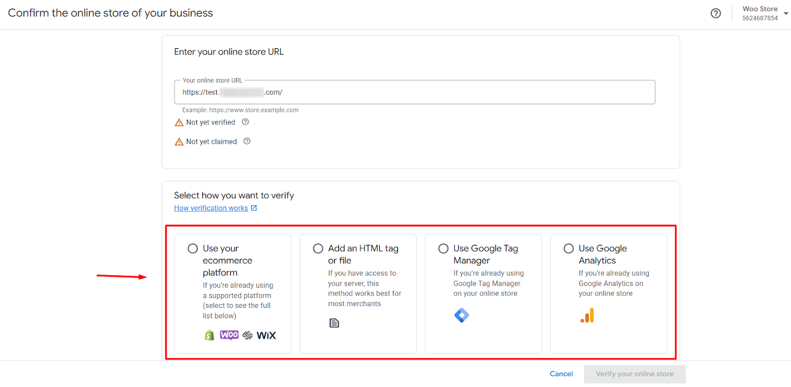Open the How verification works link
Screen dimensions: 791x387
click(211, 208)
